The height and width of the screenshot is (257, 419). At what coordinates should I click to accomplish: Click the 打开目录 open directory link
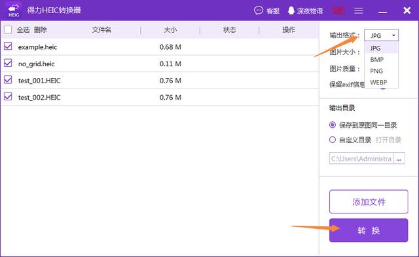[388, 140]
